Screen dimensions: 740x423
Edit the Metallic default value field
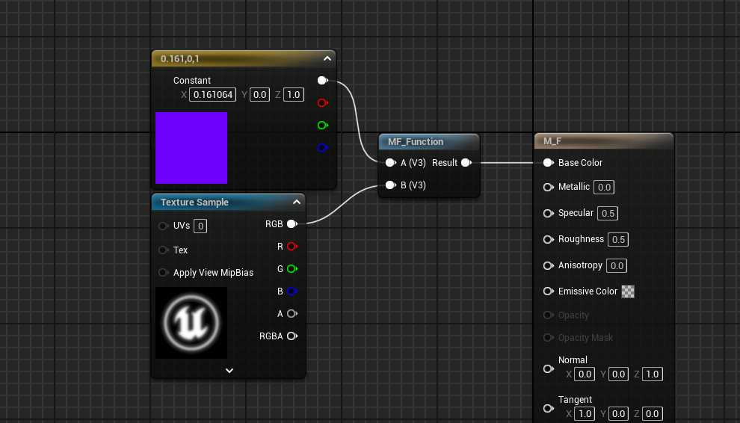coord(604,188)
